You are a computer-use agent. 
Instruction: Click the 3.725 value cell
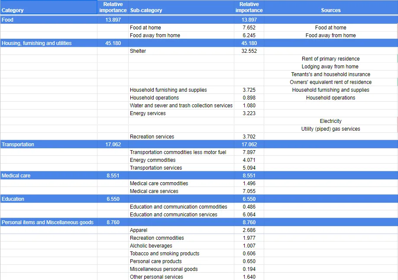coord(249,90)
